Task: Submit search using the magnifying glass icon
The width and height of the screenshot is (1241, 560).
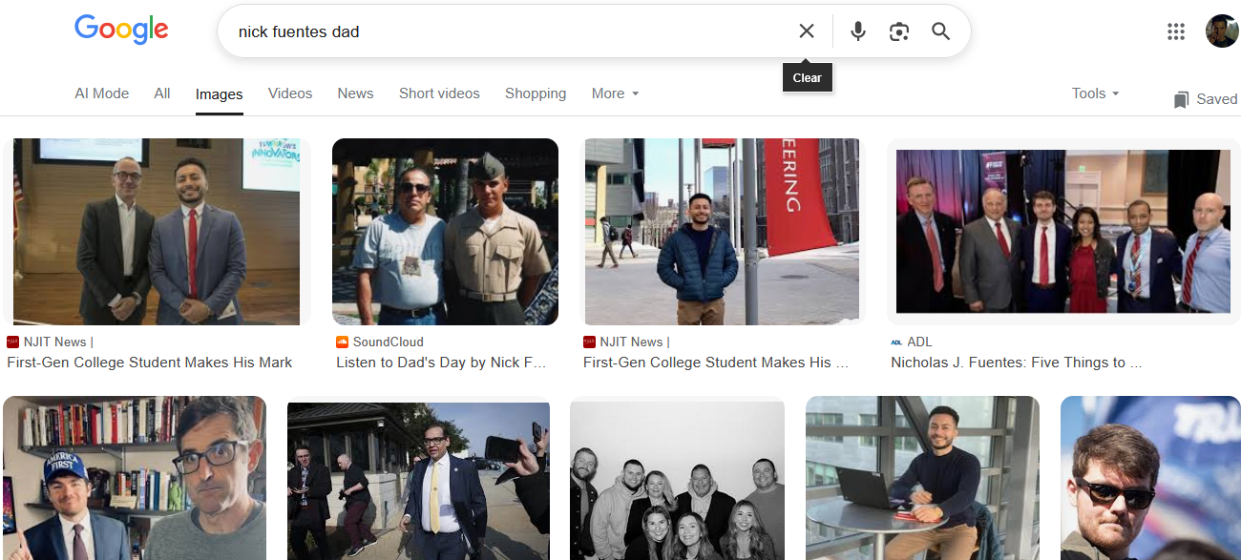Action: [941, 31]
